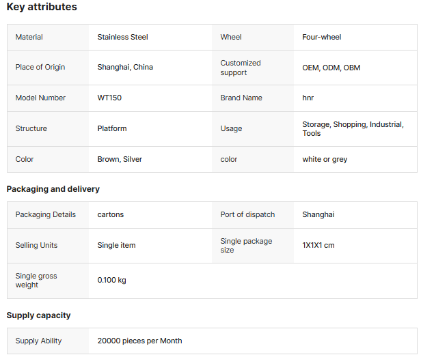Click the Customized support label

pos(241,68)
